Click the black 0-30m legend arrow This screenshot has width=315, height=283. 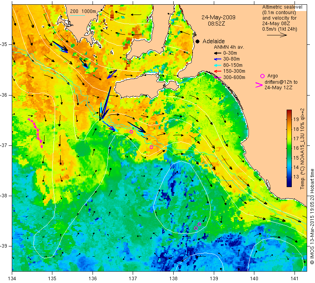point(218,53)
